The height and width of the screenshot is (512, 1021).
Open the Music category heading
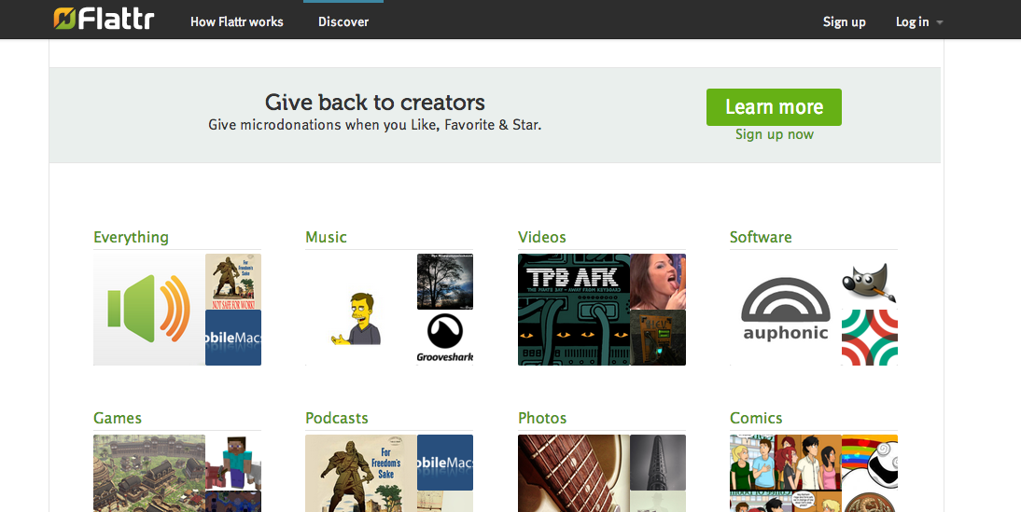(326, 237)
